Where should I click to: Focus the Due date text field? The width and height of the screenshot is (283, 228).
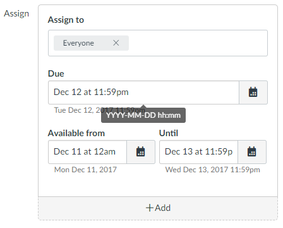pos(143,92)
